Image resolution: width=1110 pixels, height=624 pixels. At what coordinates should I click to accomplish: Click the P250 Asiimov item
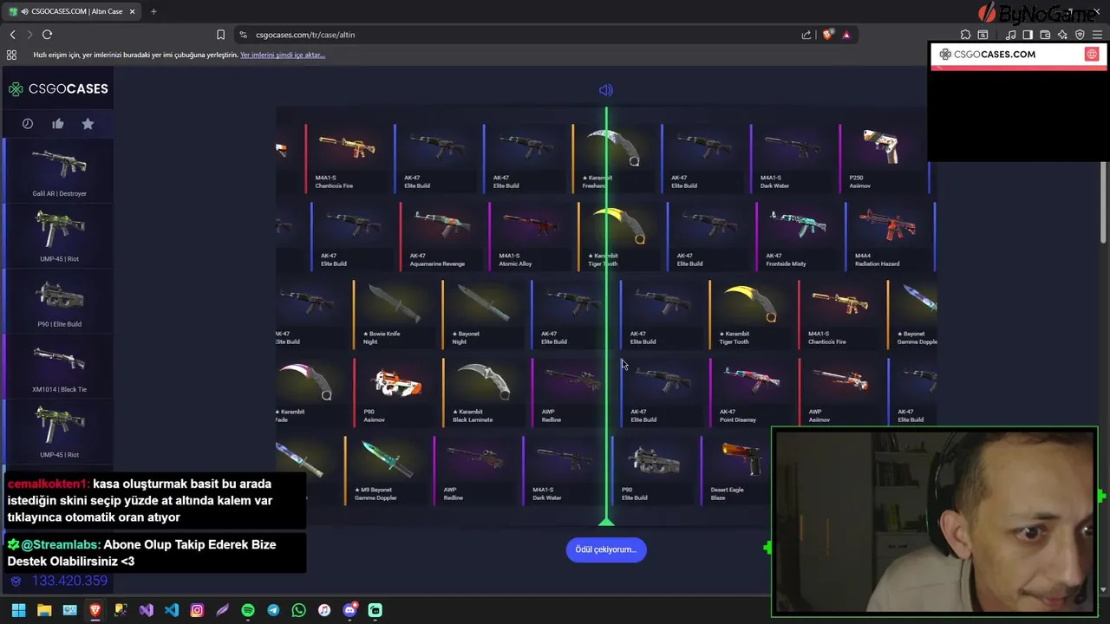pyautogui.click(x=883, y=159)
